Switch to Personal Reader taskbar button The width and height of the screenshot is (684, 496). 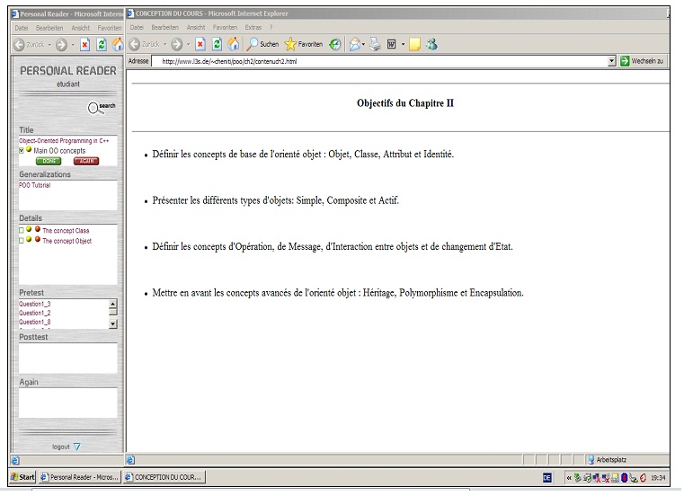79,477
